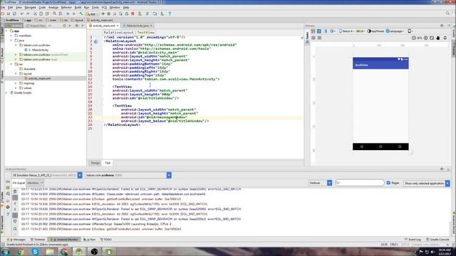Click the pan hand icon in Preview
Viewport: 456px width, 256px height.
pyautogui.click(x=438, y=38)
